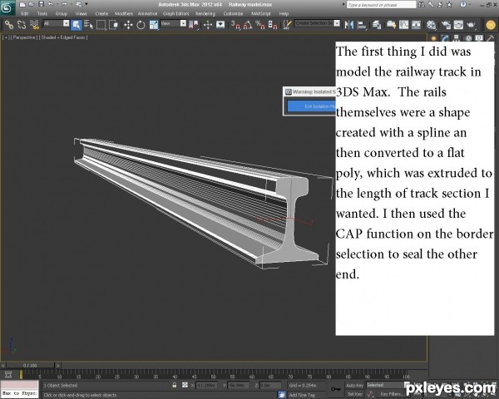Toggle Window/Crossing selection mode

tap(113, 25)
